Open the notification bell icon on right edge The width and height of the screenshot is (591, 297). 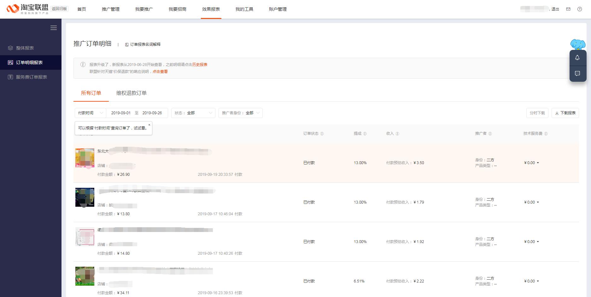(x=578, y=57)
